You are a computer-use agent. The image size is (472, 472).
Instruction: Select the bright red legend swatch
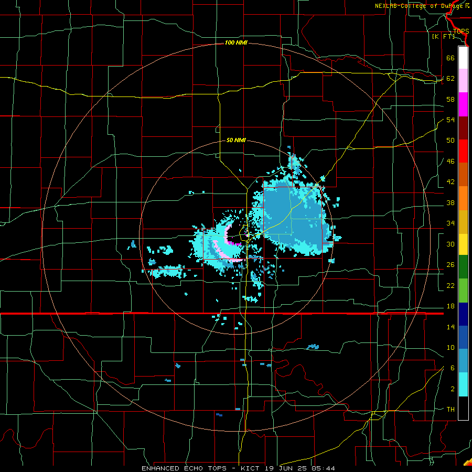pyautogui.click(x=463, y=151)
